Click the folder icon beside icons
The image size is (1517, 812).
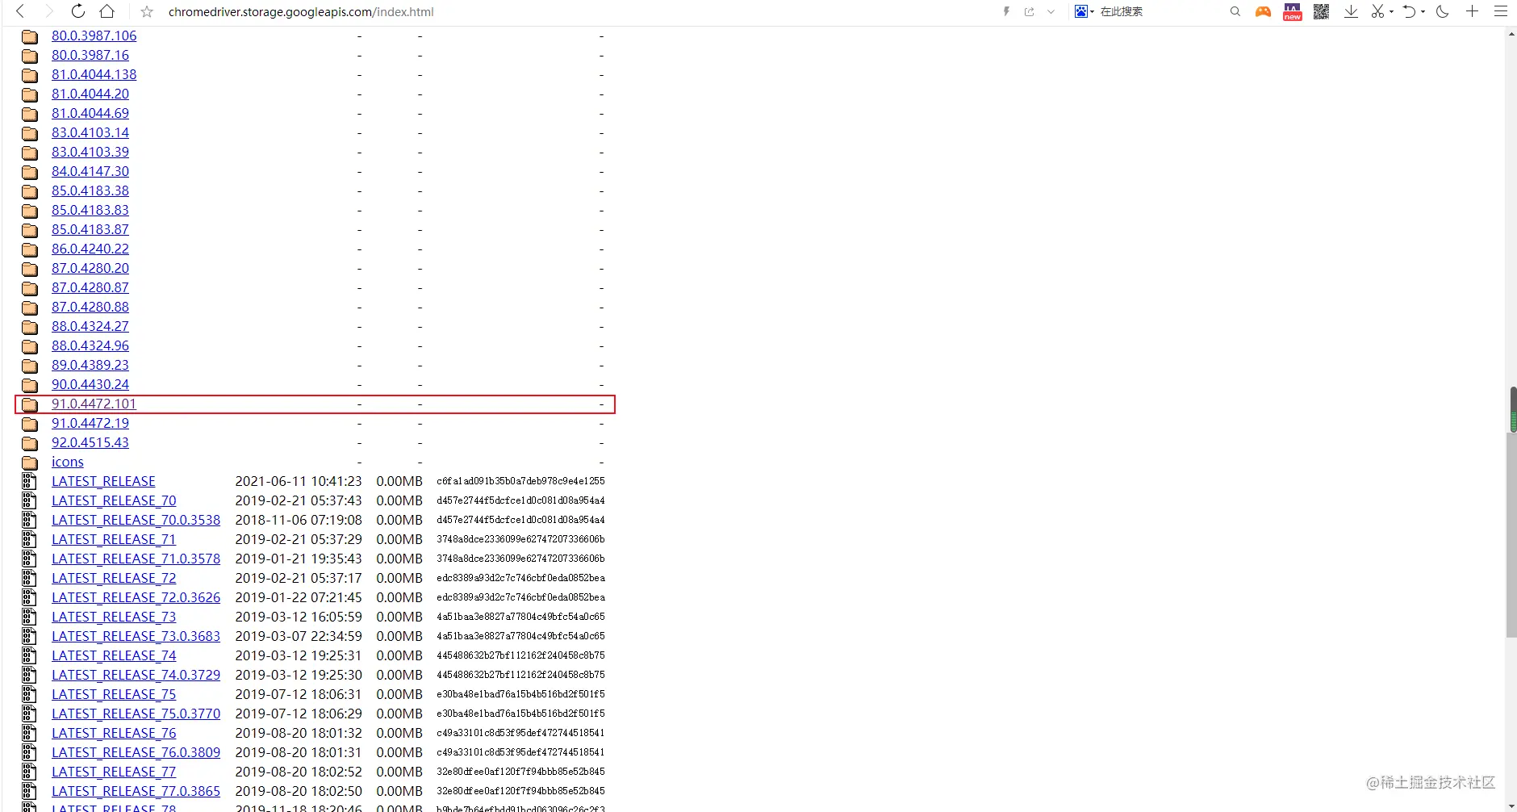tap(30, 463)
